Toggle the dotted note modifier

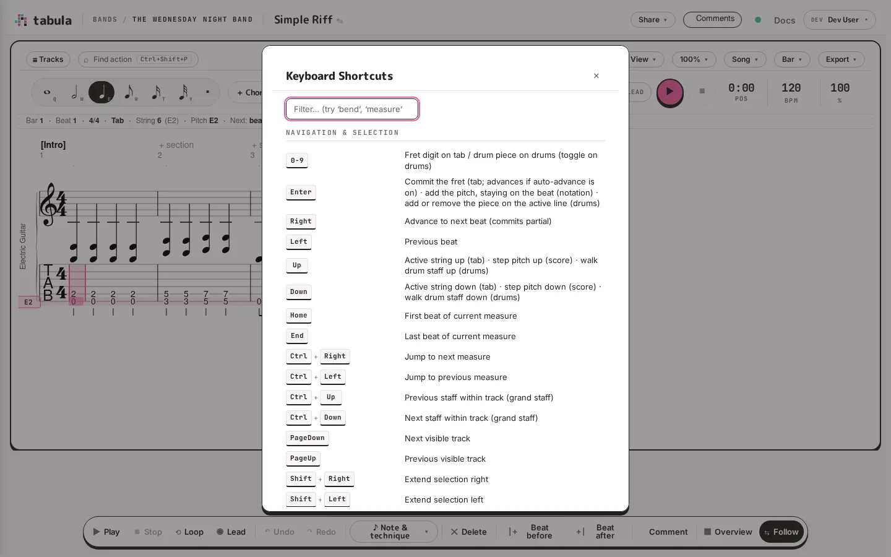(x=208, y=92)
